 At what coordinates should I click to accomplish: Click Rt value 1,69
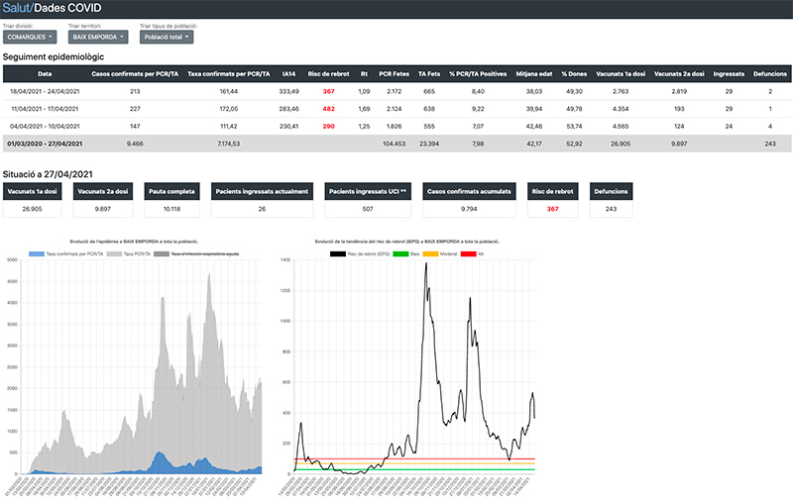[x=364, y=109]
